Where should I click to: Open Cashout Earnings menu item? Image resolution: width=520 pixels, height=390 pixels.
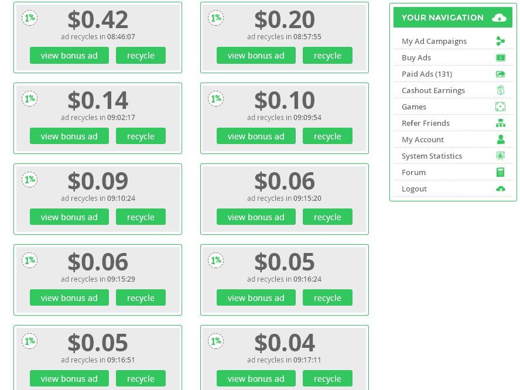click(x=433, y=90)
